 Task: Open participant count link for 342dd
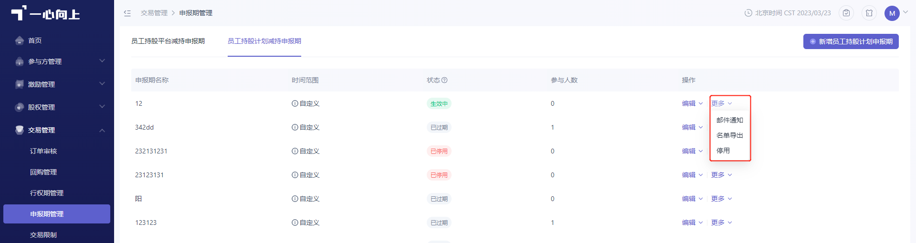553,127
